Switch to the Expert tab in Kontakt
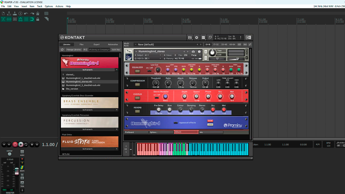The image size is (345, 194). [x=96, y=44]
